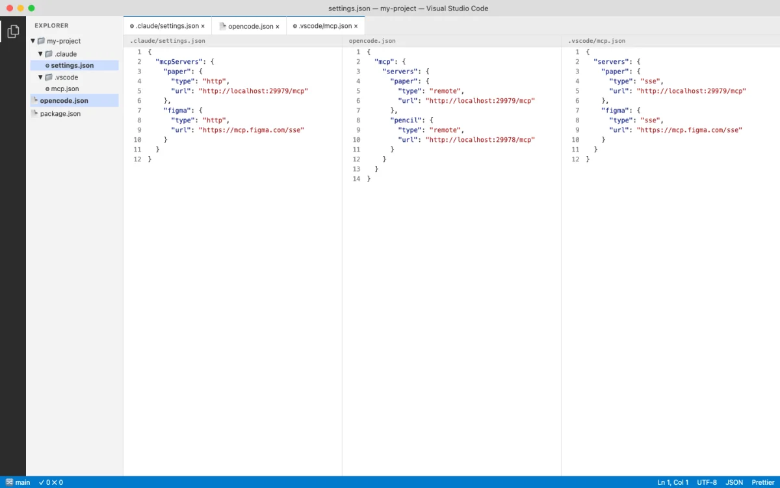Viewport: 780px width, 488px height.
Task: Click the my-project folder icon
Action: click(x=41, y=41)
